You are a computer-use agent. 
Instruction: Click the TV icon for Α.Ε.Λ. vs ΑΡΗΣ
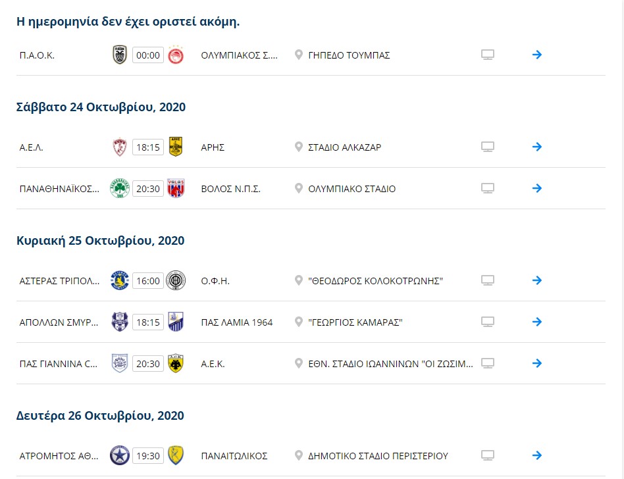[488, 147]
